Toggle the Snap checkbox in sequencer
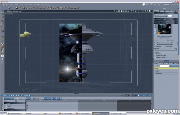This screenshot has height=115, width=180. tap(36, 98)
